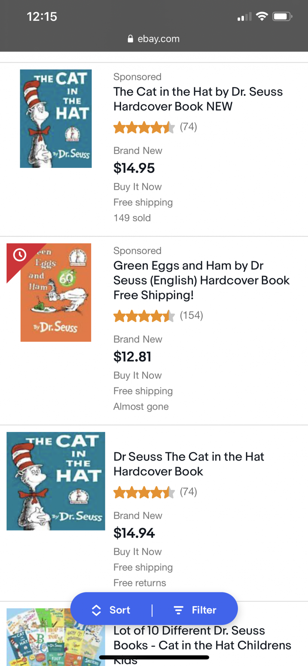Tap the Wi-Fi status icon

tap(262, 17)
